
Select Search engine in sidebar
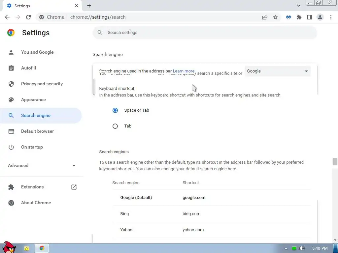(x=41, y=116)
